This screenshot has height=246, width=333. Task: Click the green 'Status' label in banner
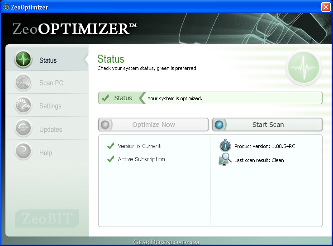coord(123,98)
